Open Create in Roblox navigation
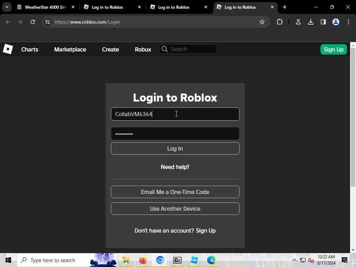This screenshot has height=267, width=356. (x=110, y=49)
